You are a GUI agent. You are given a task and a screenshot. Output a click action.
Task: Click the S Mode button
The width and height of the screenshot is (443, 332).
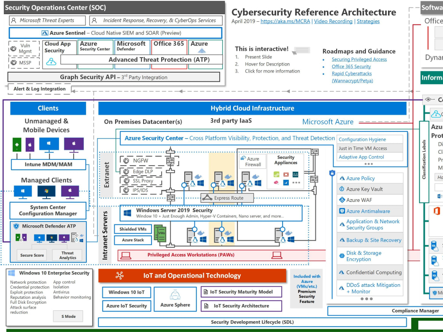68,317
